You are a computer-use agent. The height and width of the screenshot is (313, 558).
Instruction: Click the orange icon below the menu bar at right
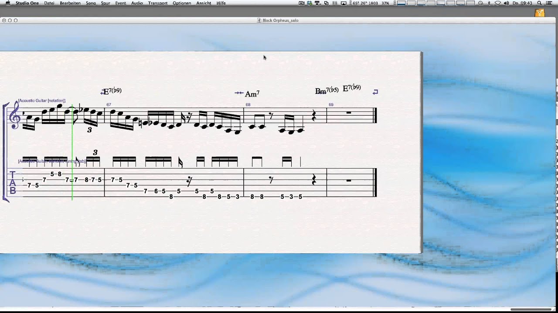click(x=539, y=13)
